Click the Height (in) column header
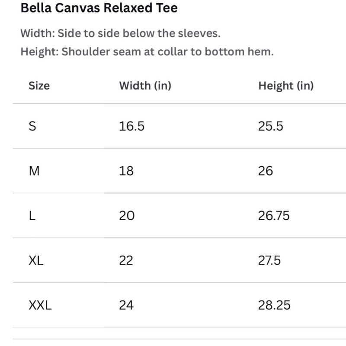 [x=286, y=86]
